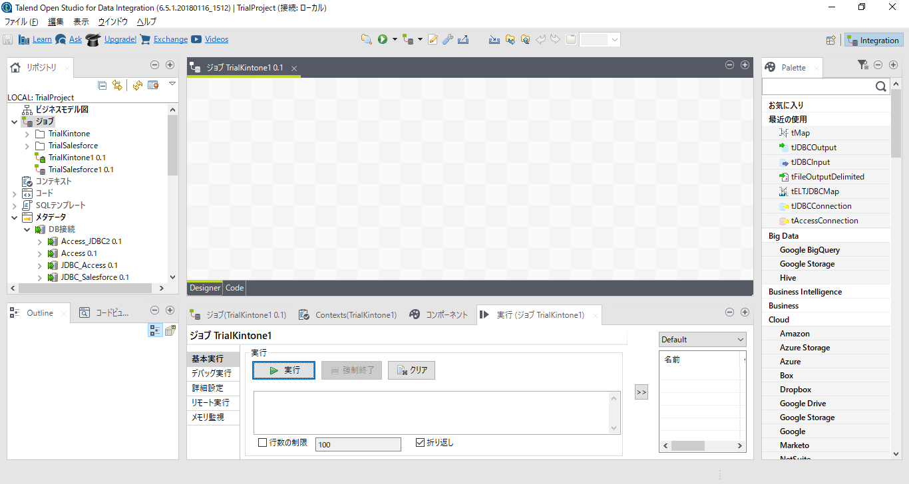Open project settings with the wrench icon
Viewport: 909px width, 484px height.
tap(447, 39)
